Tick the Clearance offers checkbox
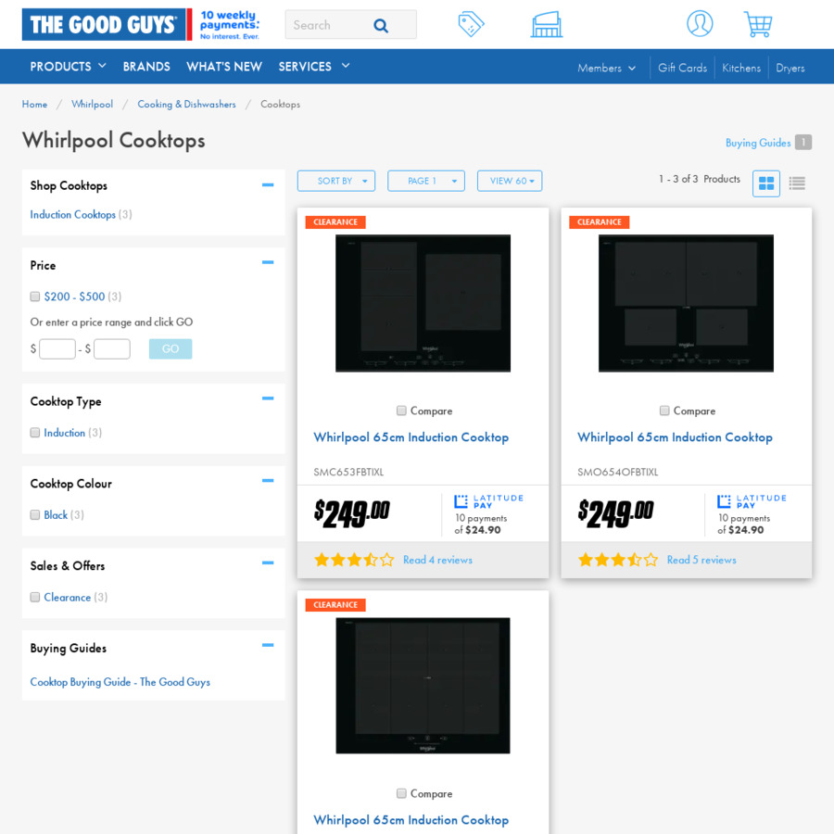 click(35, 597)
